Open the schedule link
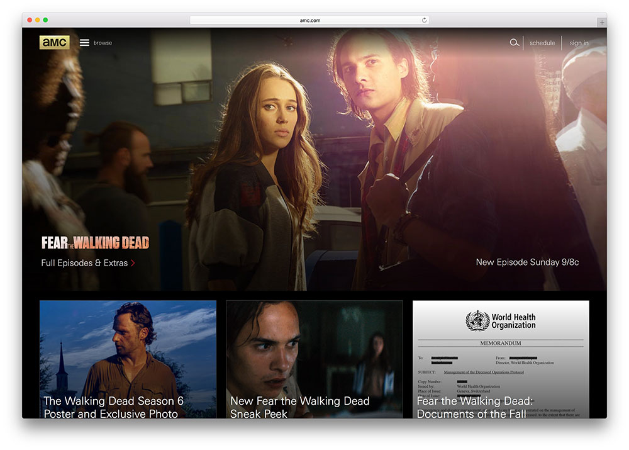 [x=542, y=43]
